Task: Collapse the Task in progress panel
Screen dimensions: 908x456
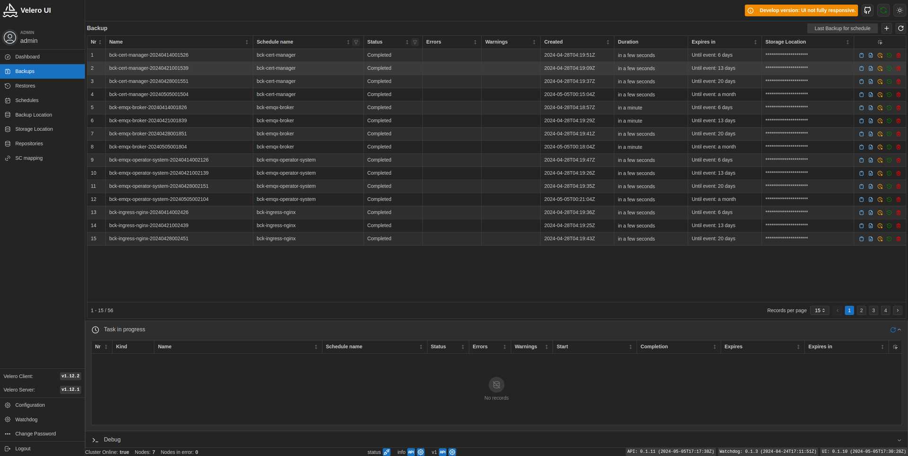Action: tap(899, 330)
